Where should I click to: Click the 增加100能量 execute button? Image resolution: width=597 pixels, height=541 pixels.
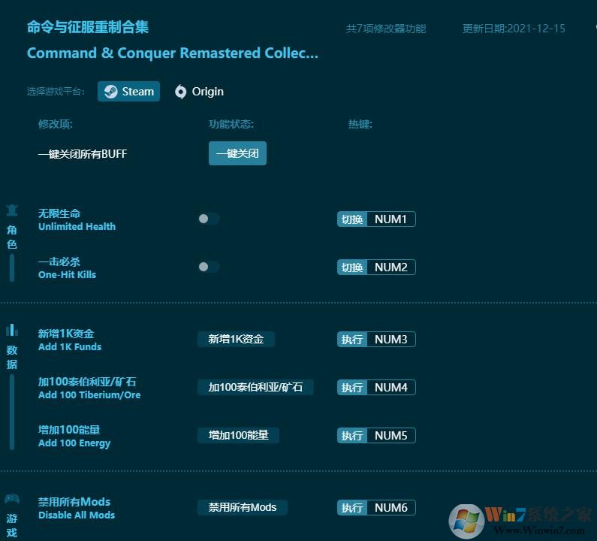pos(238,435)
